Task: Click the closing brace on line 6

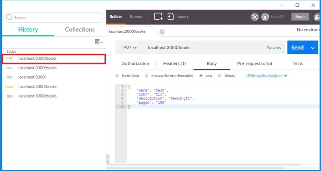Action: 129,107
